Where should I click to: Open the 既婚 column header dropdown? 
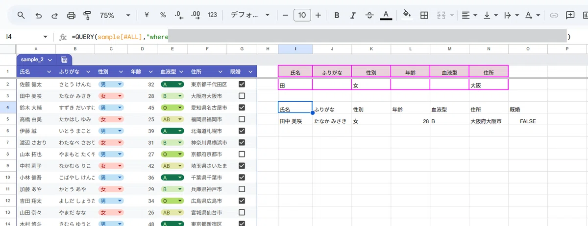coord(251,72)
